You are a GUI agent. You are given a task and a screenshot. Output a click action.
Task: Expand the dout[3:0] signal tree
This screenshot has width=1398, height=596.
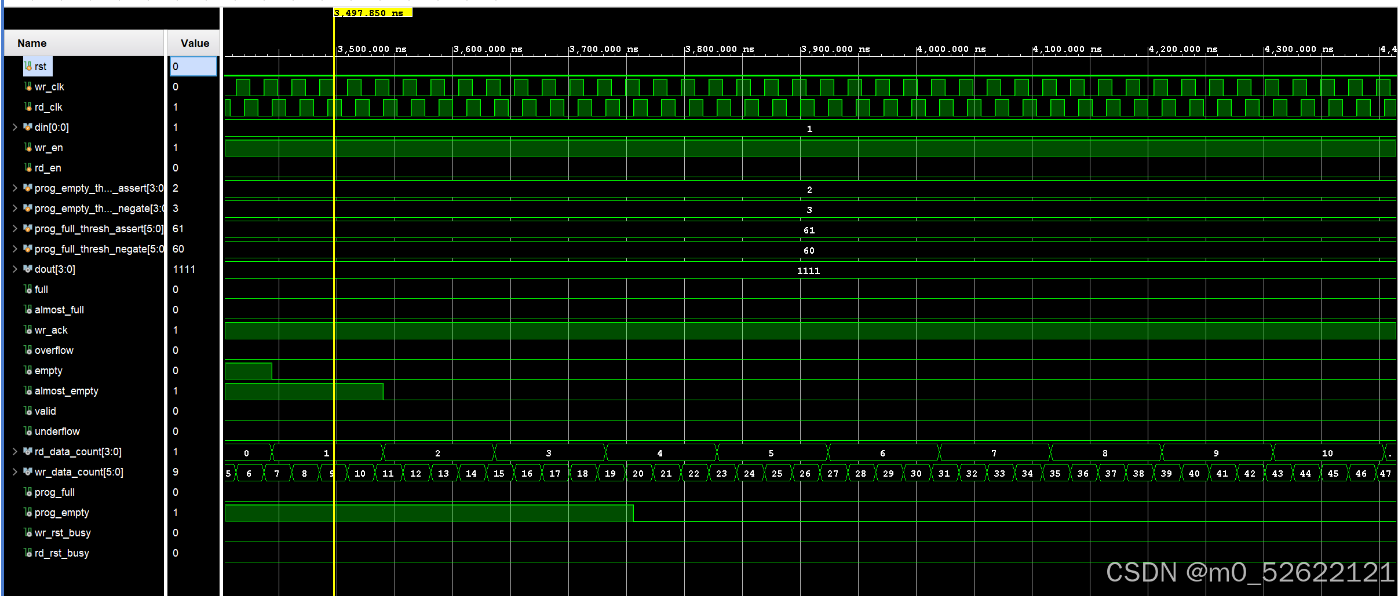pos(14,269)
